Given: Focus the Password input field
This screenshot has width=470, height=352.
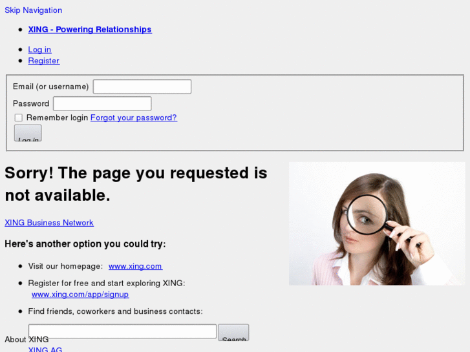Looking at the screenshot, I should tap(102, 103).
